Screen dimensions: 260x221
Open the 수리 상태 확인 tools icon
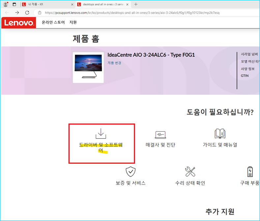190,171
